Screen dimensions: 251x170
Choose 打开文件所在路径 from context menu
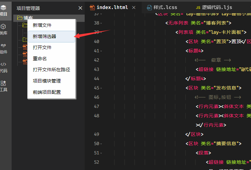click(x=51, y=70)
